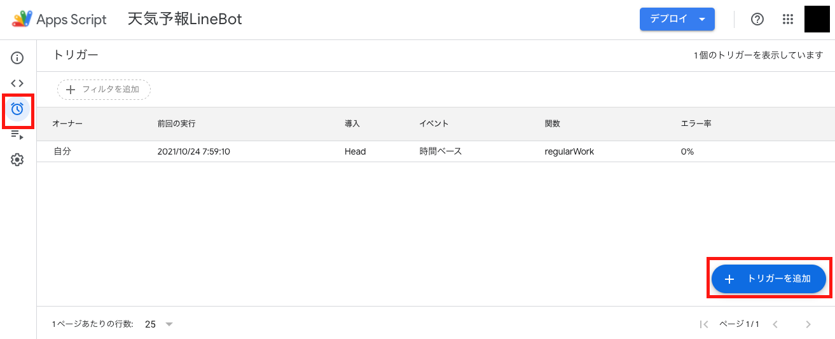835x339 pixels.
Task: Click the エラー率 column header
Action: pos(696,123)
